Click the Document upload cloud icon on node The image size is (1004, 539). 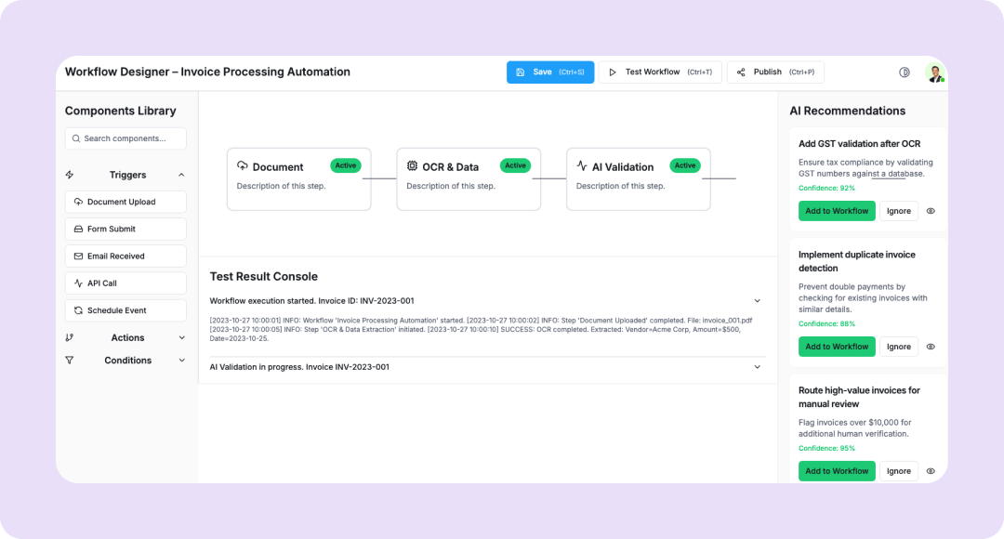click(243, 166)
